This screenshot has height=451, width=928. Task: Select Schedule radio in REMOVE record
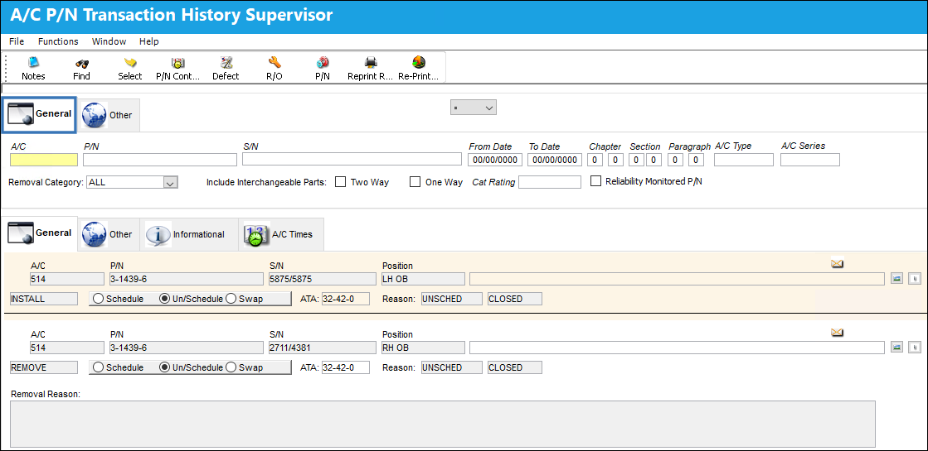(99, 367)
